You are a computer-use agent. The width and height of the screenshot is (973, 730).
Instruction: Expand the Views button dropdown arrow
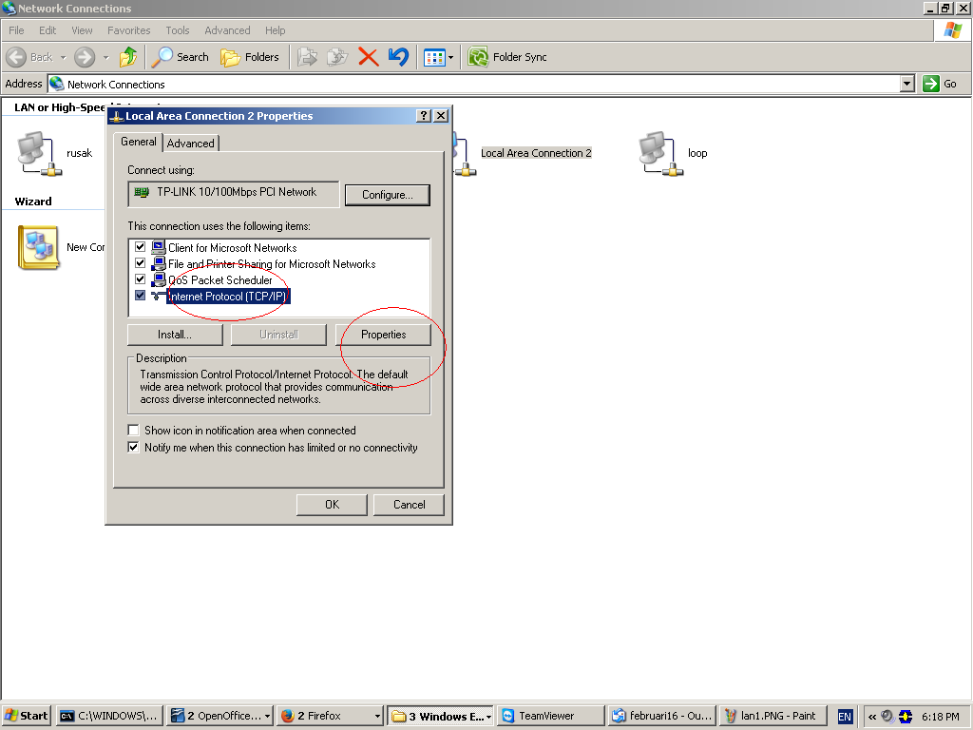450,58
